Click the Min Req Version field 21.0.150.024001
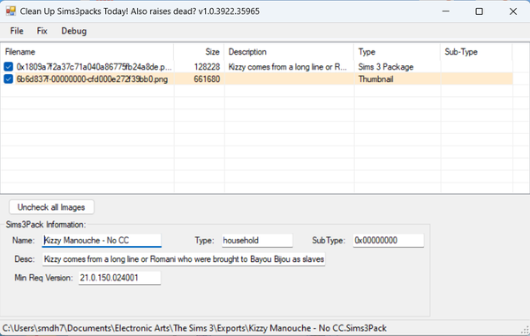 pos(119,278)
